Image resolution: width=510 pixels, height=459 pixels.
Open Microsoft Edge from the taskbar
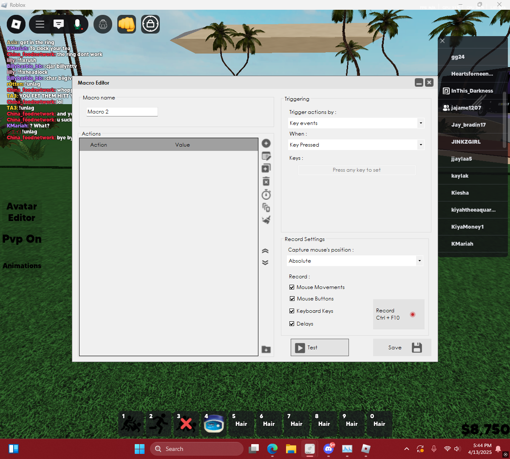[272, 449]
